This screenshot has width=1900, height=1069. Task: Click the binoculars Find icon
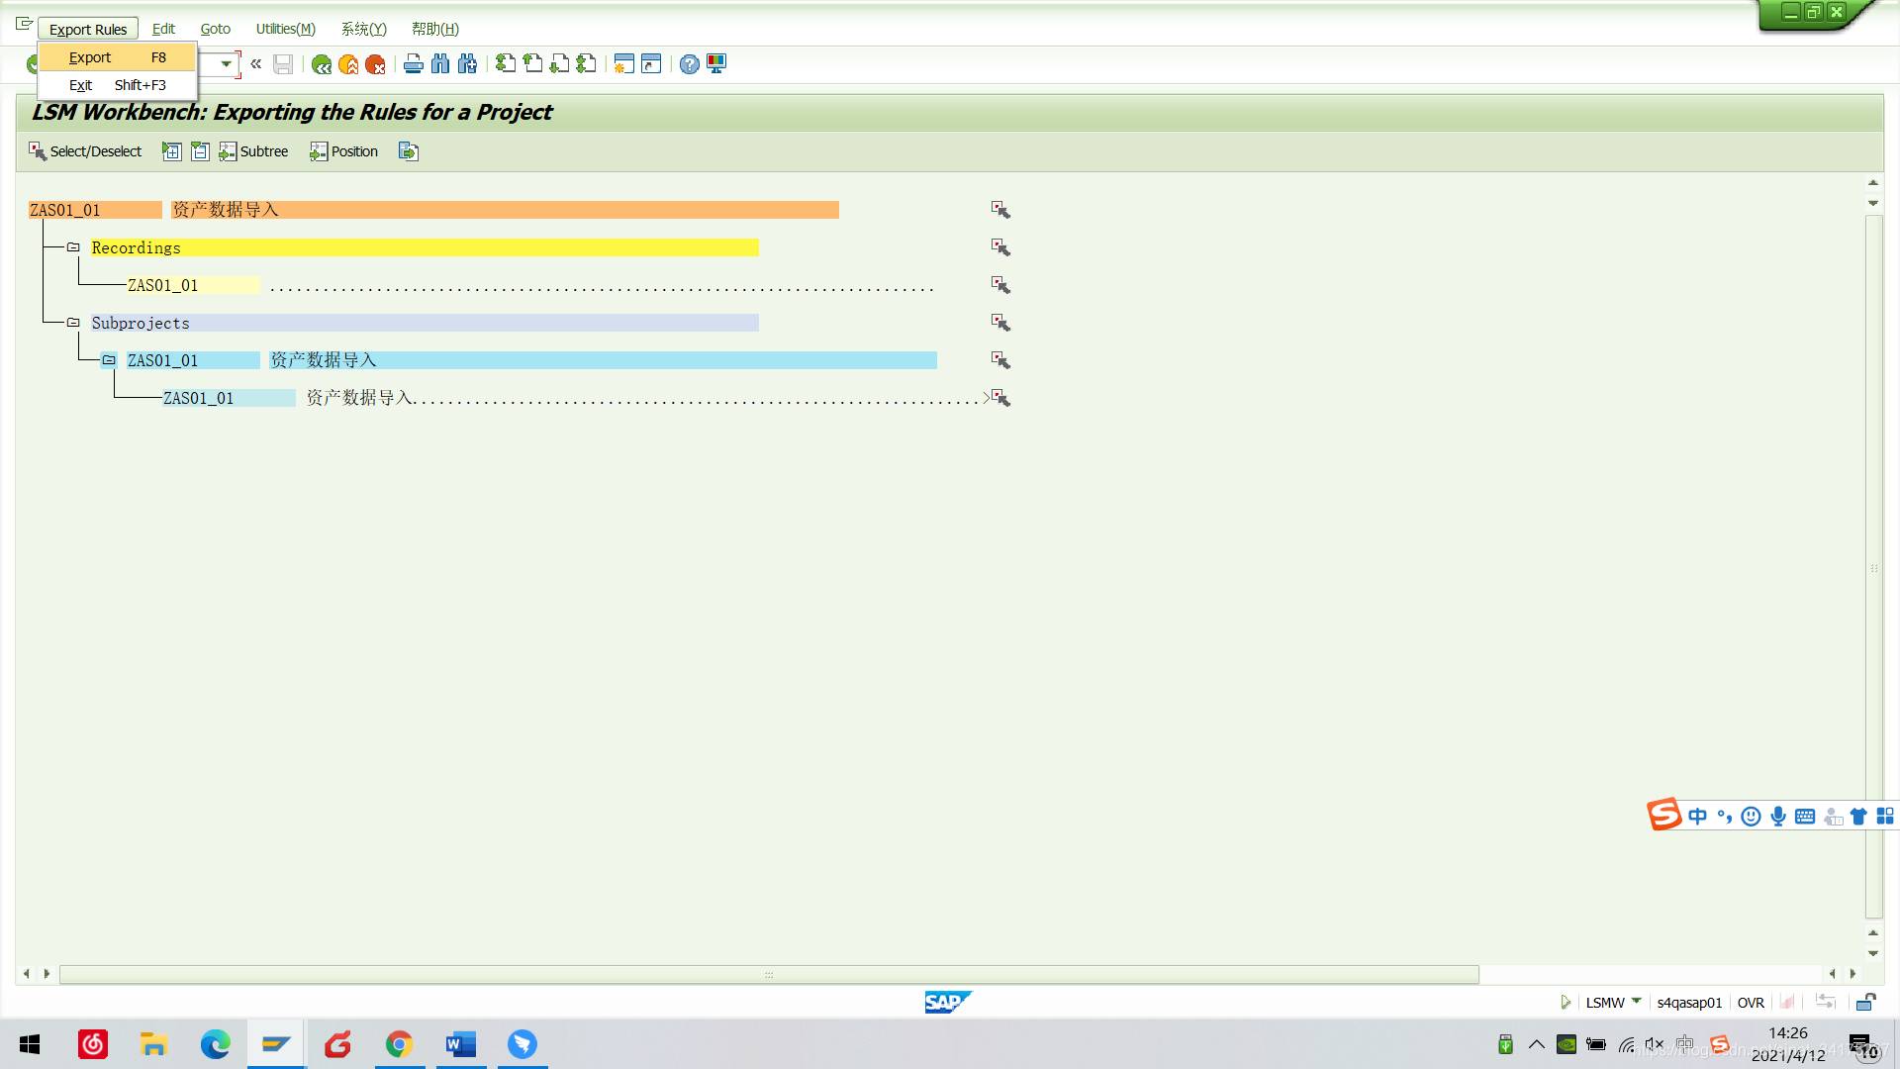click(440, 64)
